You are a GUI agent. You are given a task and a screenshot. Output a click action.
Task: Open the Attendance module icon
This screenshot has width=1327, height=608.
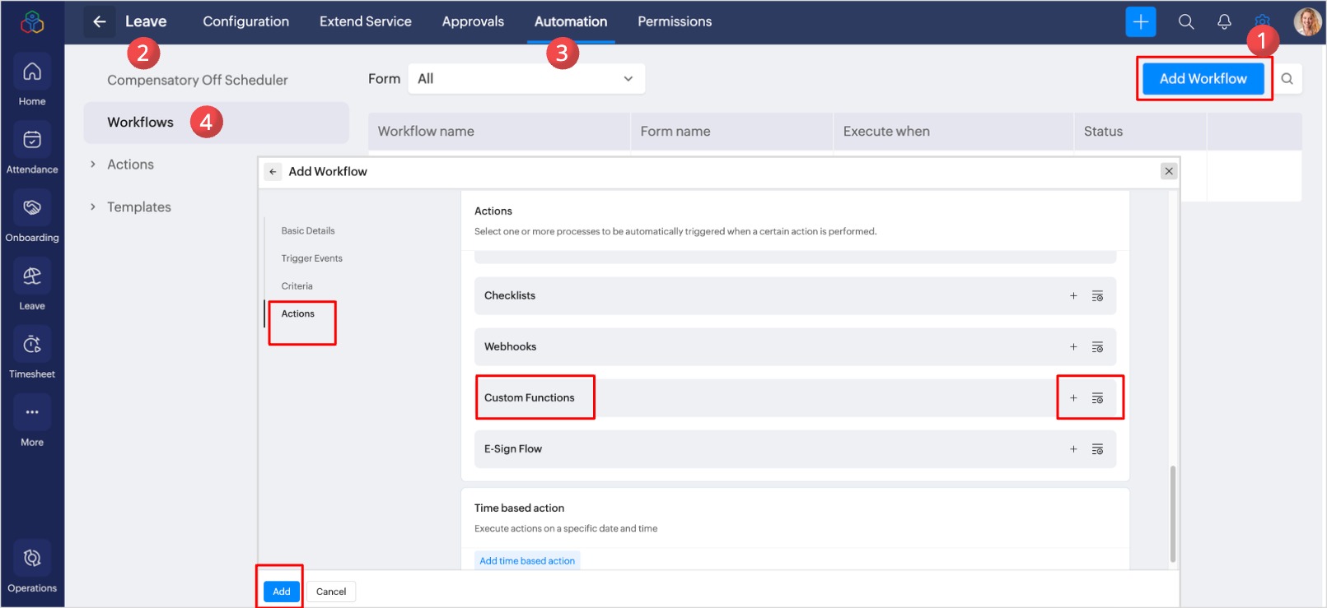click(32, 141)
